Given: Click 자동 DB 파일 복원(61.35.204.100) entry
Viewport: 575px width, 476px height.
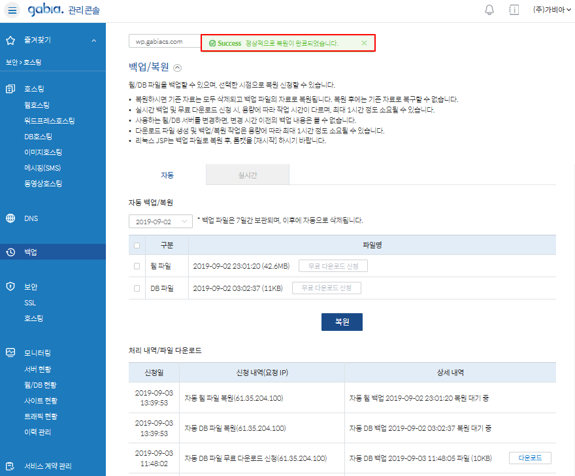Looking at the screenshot, I should click(235, 428).
